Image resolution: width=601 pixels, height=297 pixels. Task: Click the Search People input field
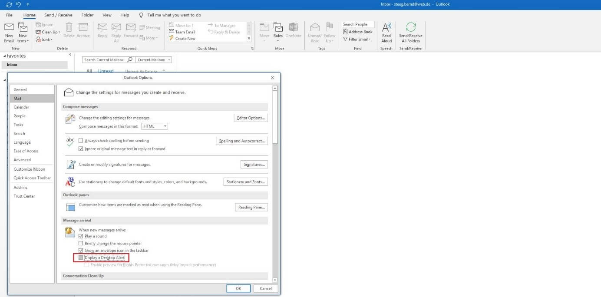click(x=358, y=24)
